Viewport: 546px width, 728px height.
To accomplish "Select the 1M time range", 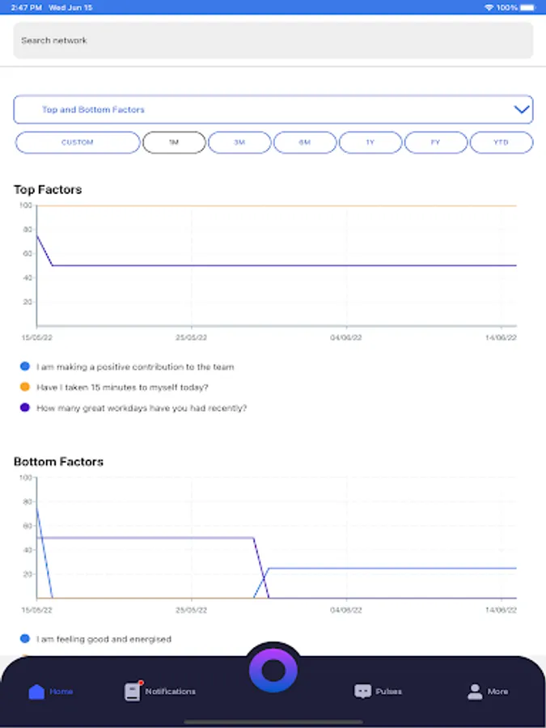I will pos(174,142).
